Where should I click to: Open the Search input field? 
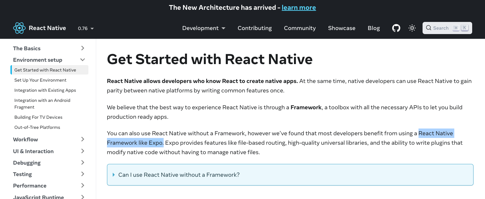pos(447,28)
